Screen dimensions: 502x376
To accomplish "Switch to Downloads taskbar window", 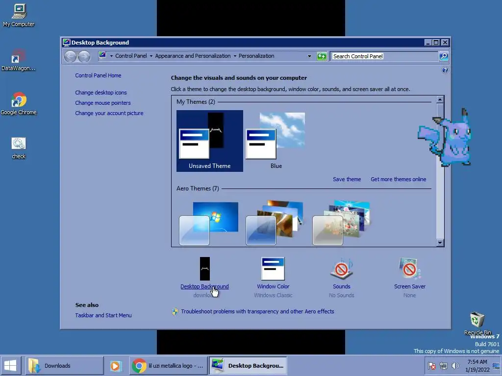I will (64, 366).
